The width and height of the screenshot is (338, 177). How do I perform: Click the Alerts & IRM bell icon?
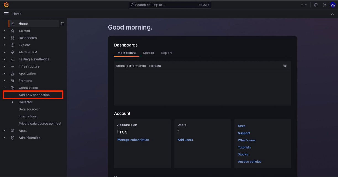[12, 52]
